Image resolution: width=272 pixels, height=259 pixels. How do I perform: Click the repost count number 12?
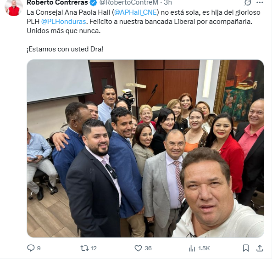tap(94, 248)
